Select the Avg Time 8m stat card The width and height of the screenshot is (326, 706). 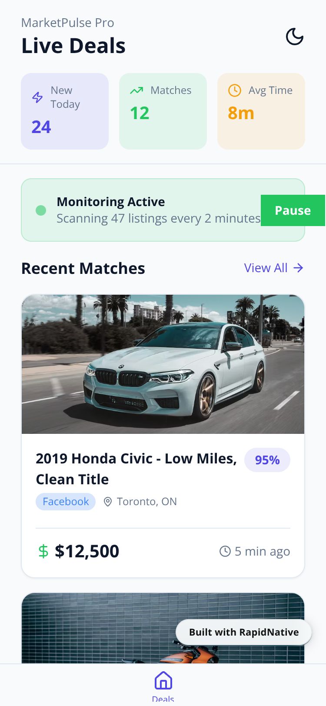(x=261, y=111)
